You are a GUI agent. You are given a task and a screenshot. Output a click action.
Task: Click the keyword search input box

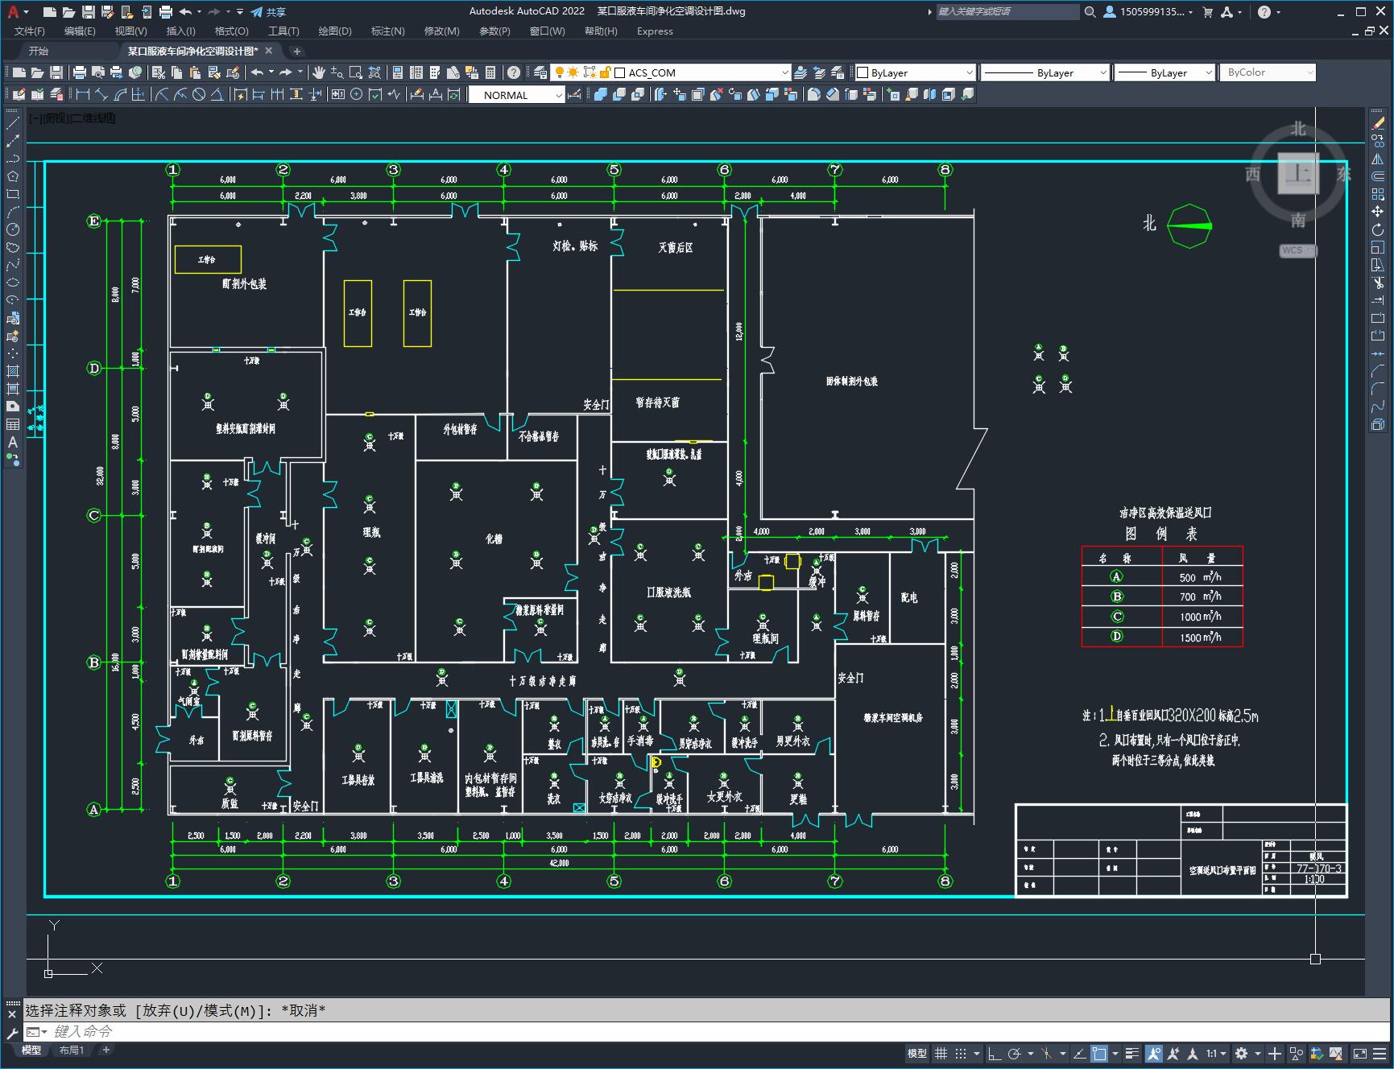pos(1007,11)
